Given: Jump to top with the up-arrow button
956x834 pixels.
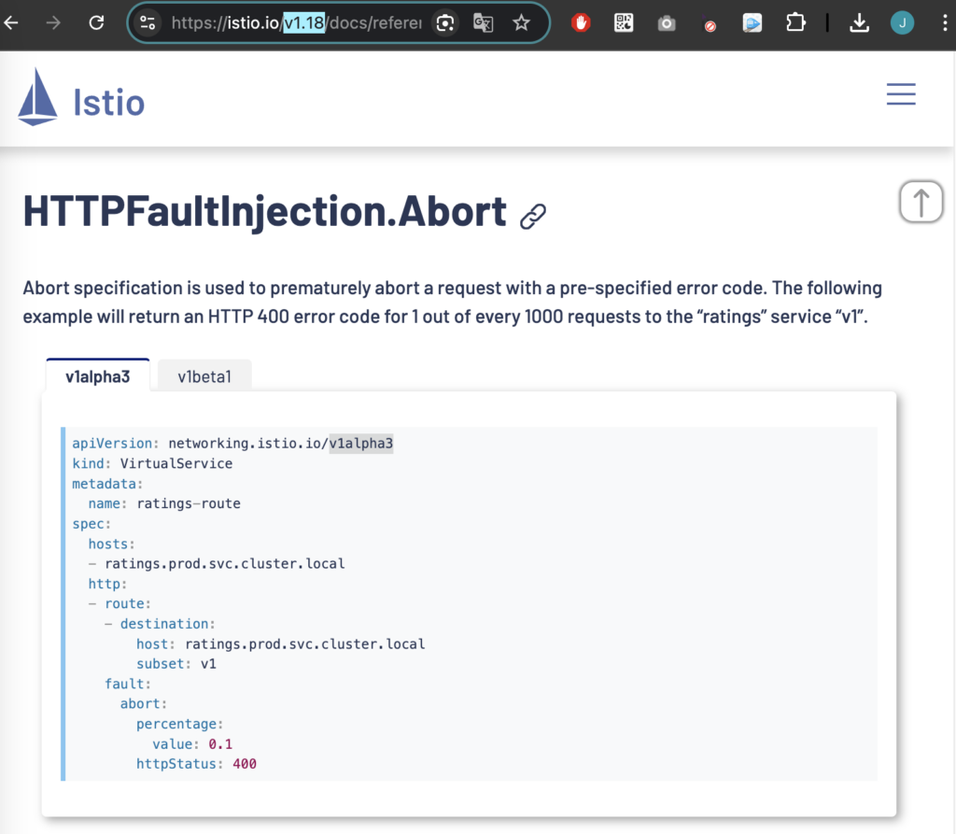Looking at the screenshot, I should pos(921,202).
